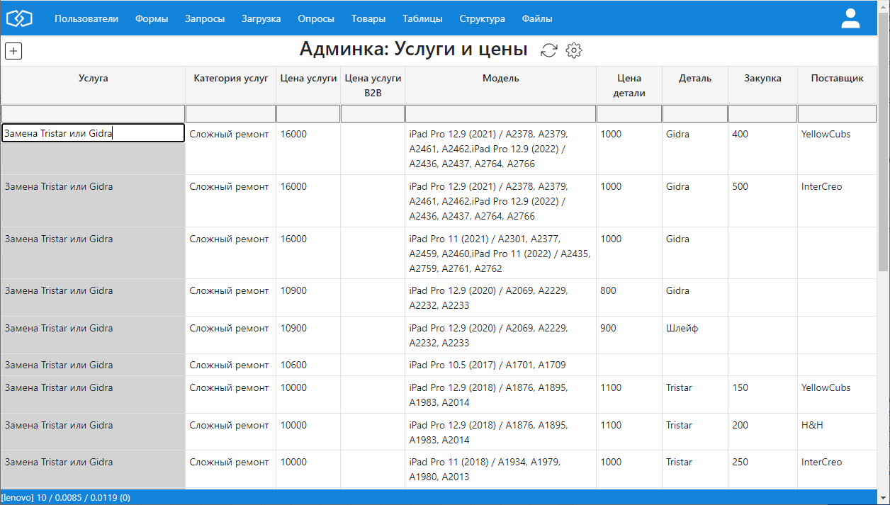Click the Цена детали column header
This screenshot has width=890, height=505.
click(629, 85)
